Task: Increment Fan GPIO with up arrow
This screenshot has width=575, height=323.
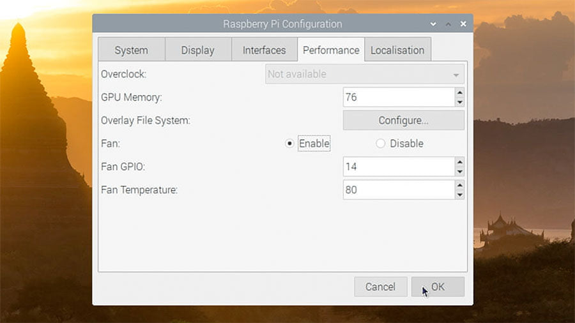Action: pyautogui.click(x=460, y=162)
